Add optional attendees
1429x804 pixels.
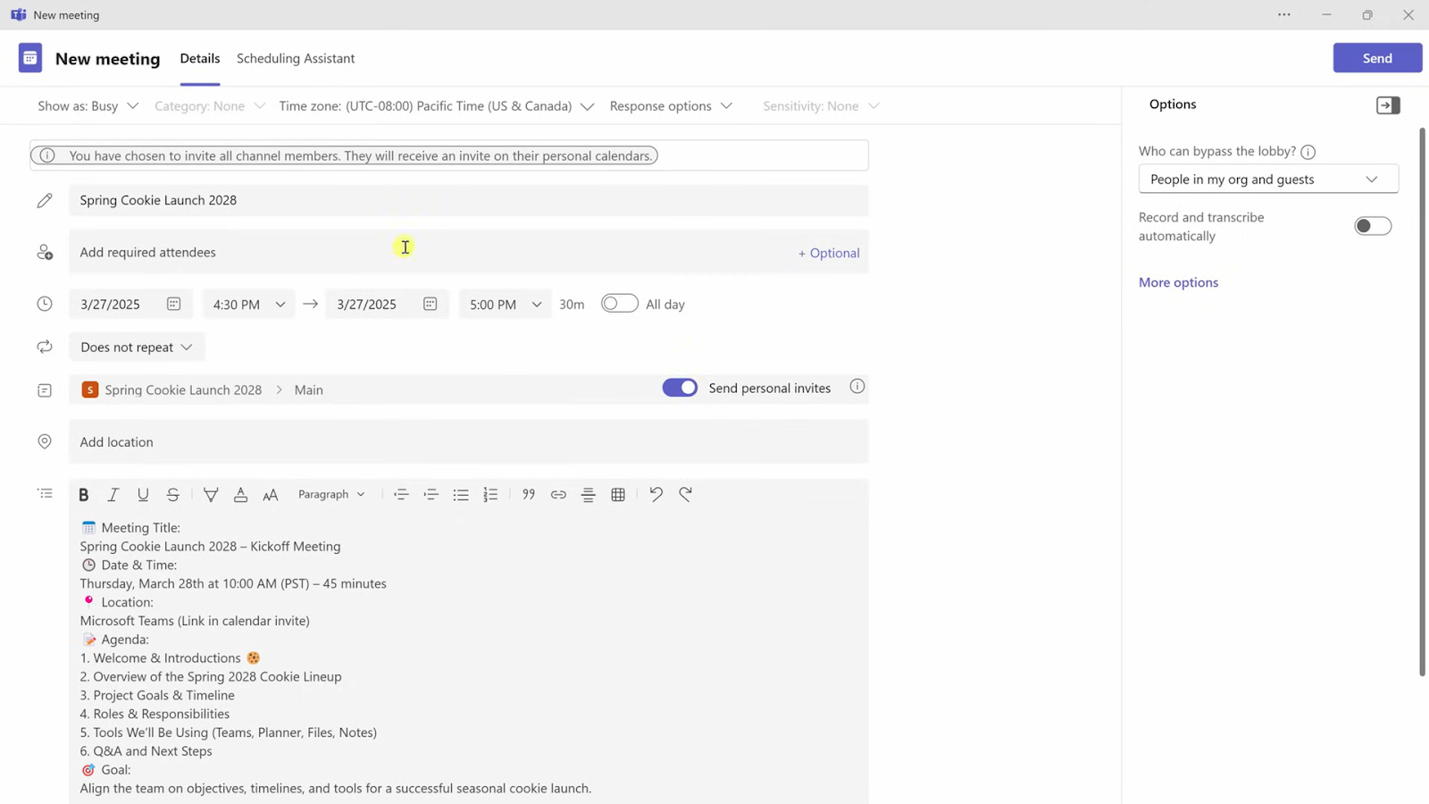(829, 253)
